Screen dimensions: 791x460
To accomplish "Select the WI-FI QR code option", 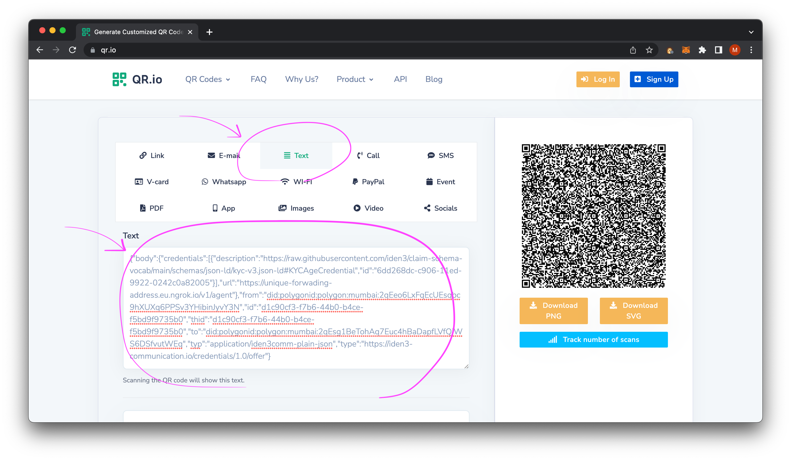I will click(296, 182).
